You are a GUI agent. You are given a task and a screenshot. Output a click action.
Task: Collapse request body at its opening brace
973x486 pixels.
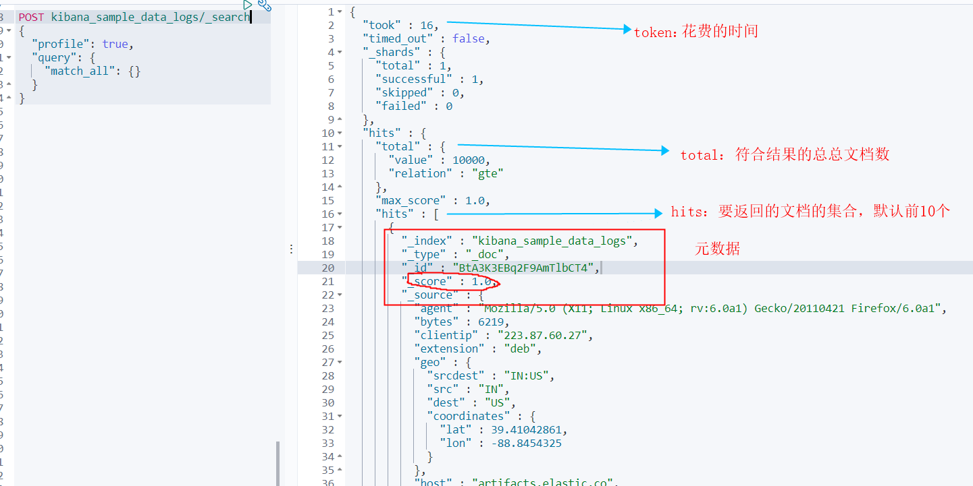click(x=9, y=30)
